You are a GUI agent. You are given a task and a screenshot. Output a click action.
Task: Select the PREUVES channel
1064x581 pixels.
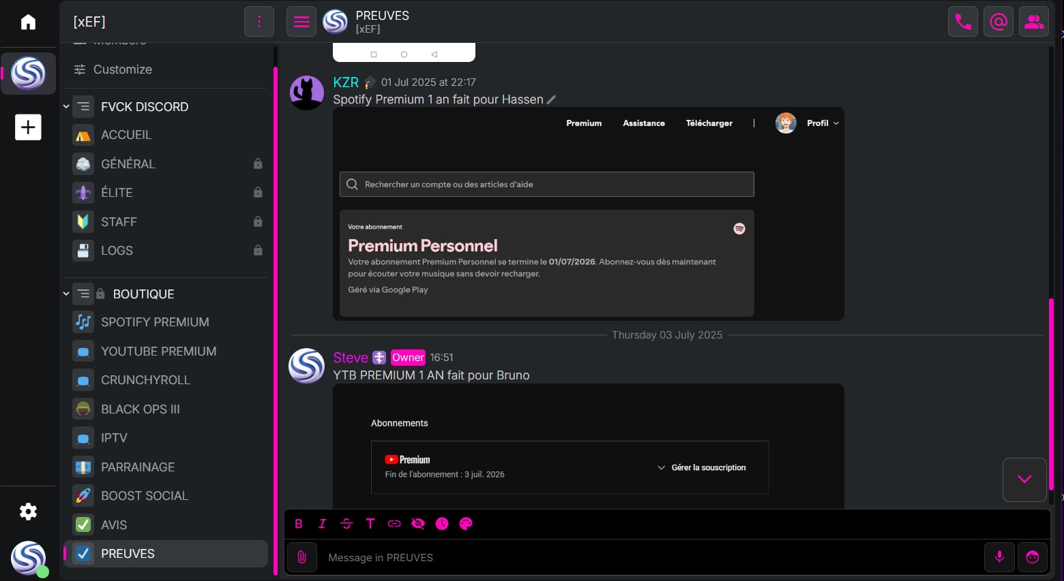click(x=166, y=554)
